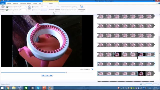Select the Правка video tools tab

pos(50,3)
